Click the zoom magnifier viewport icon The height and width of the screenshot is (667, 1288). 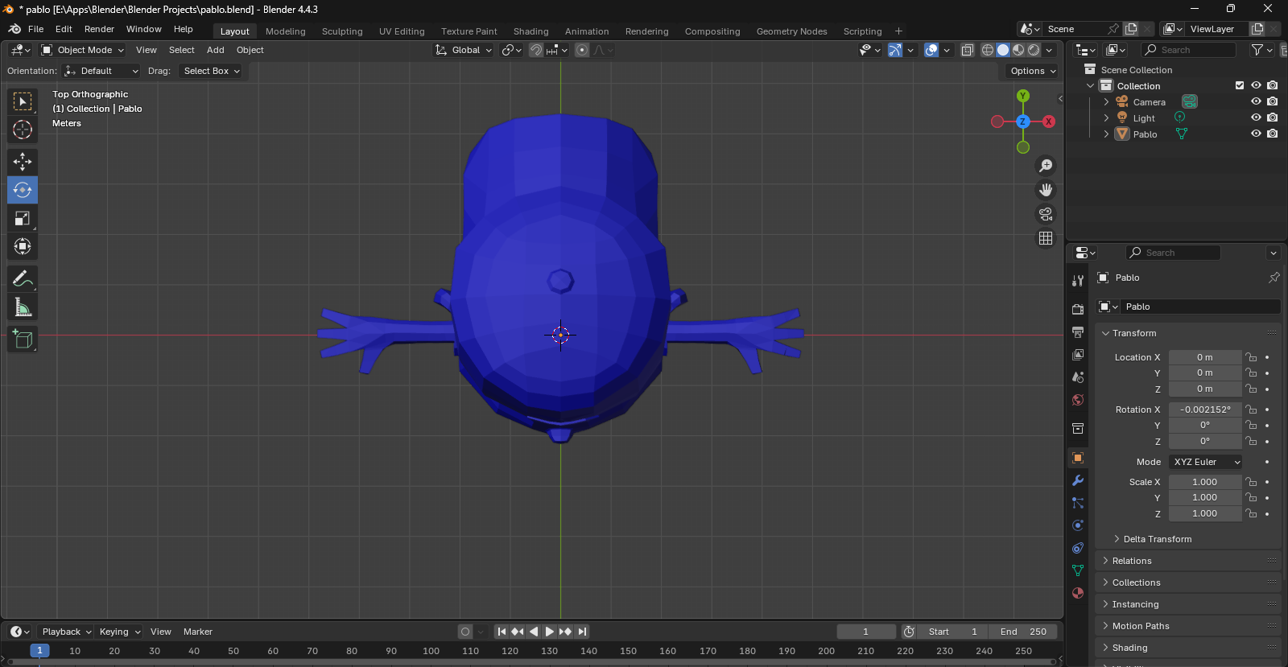point(1046,166)
